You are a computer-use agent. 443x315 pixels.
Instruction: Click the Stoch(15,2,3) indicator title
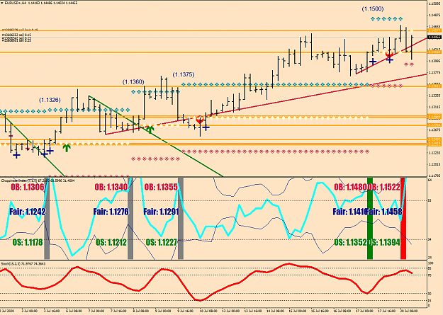click(23, 263)
